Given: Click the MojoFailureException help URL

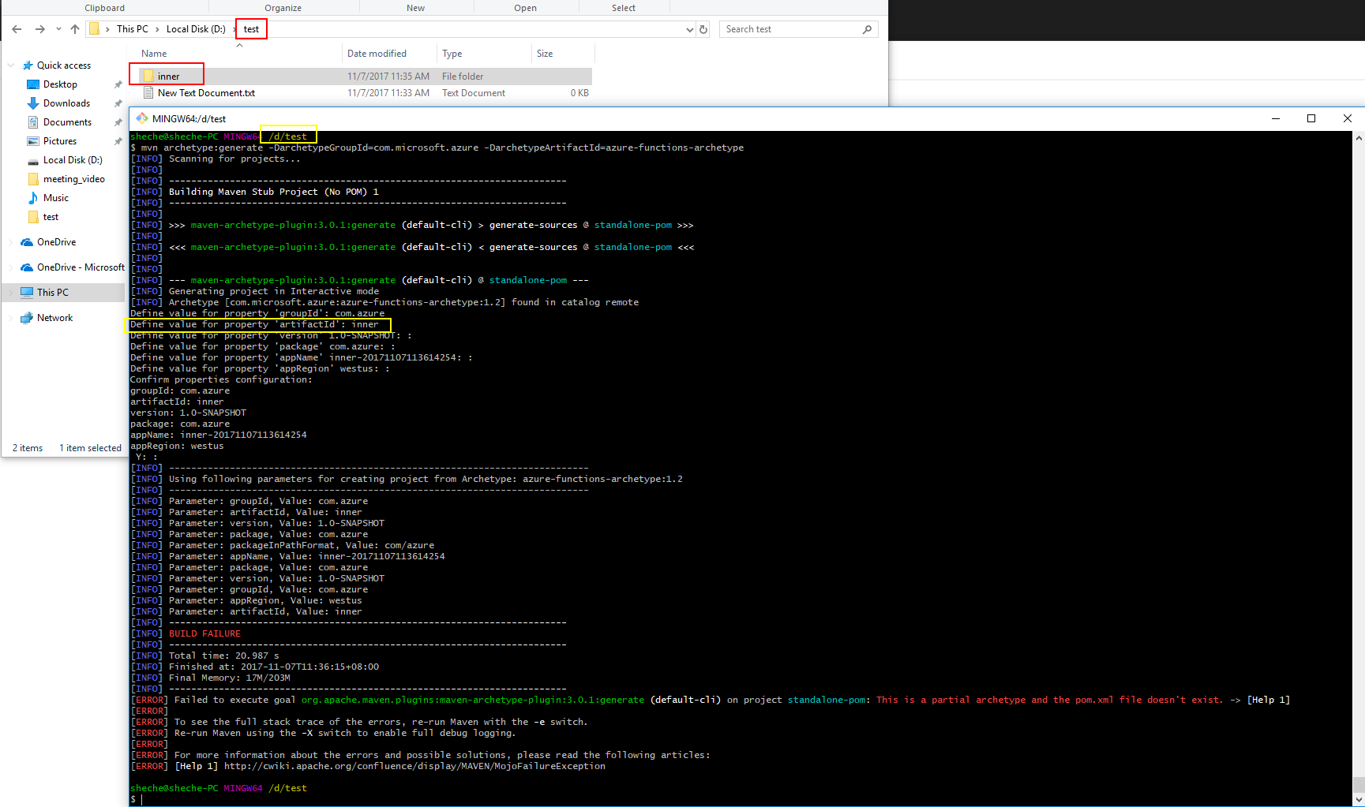Looking at the screenshot, I should tap(414, 766).
